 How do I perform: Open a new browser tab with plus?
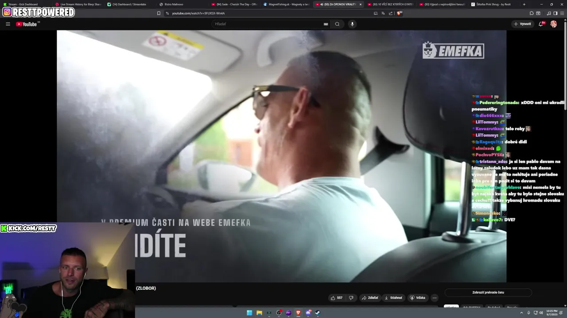[524, 4]
